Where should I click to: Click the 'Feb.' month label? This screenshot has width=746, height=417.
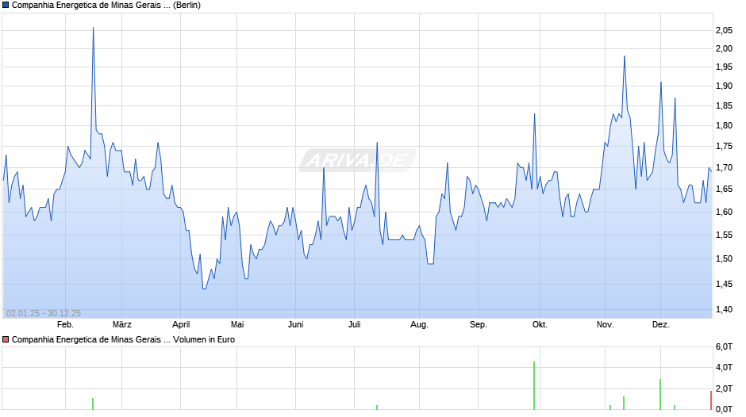65,325
